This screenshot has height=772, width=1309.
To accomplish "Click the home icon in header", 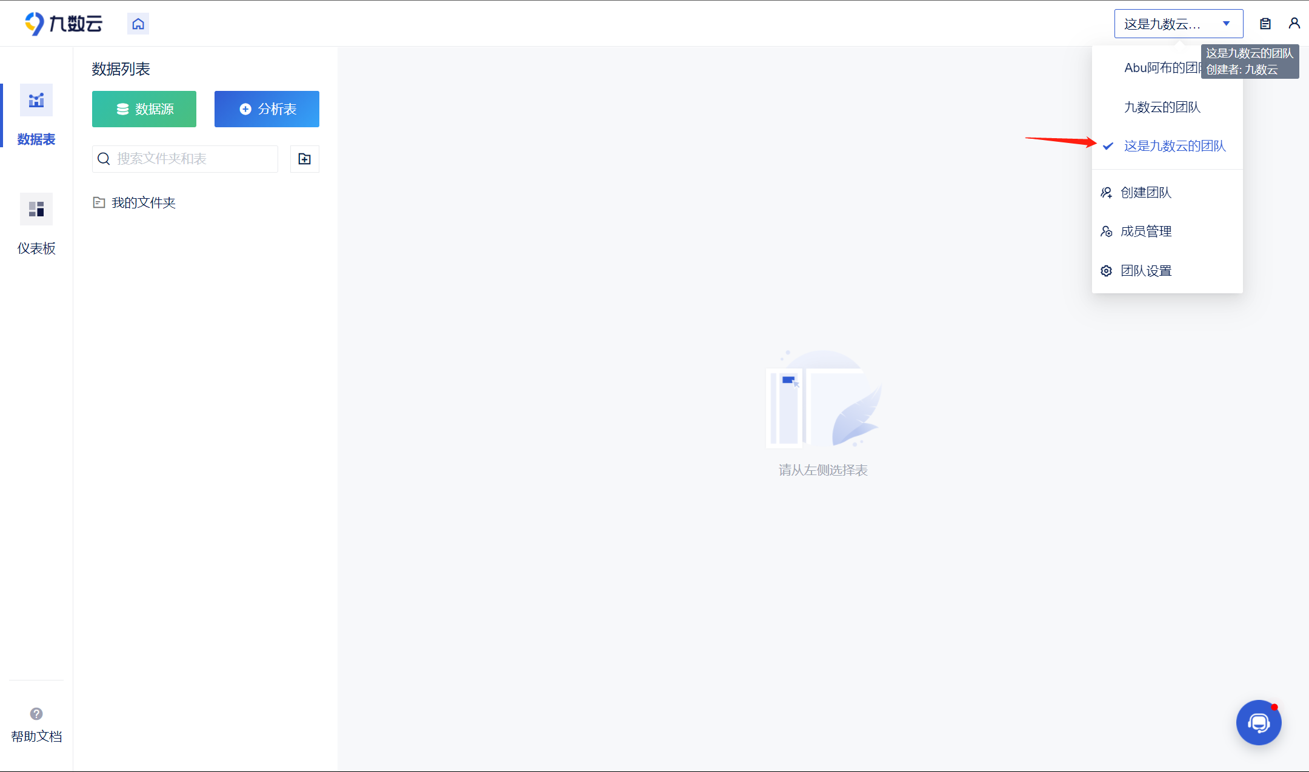I will click(x=138, y=24).
